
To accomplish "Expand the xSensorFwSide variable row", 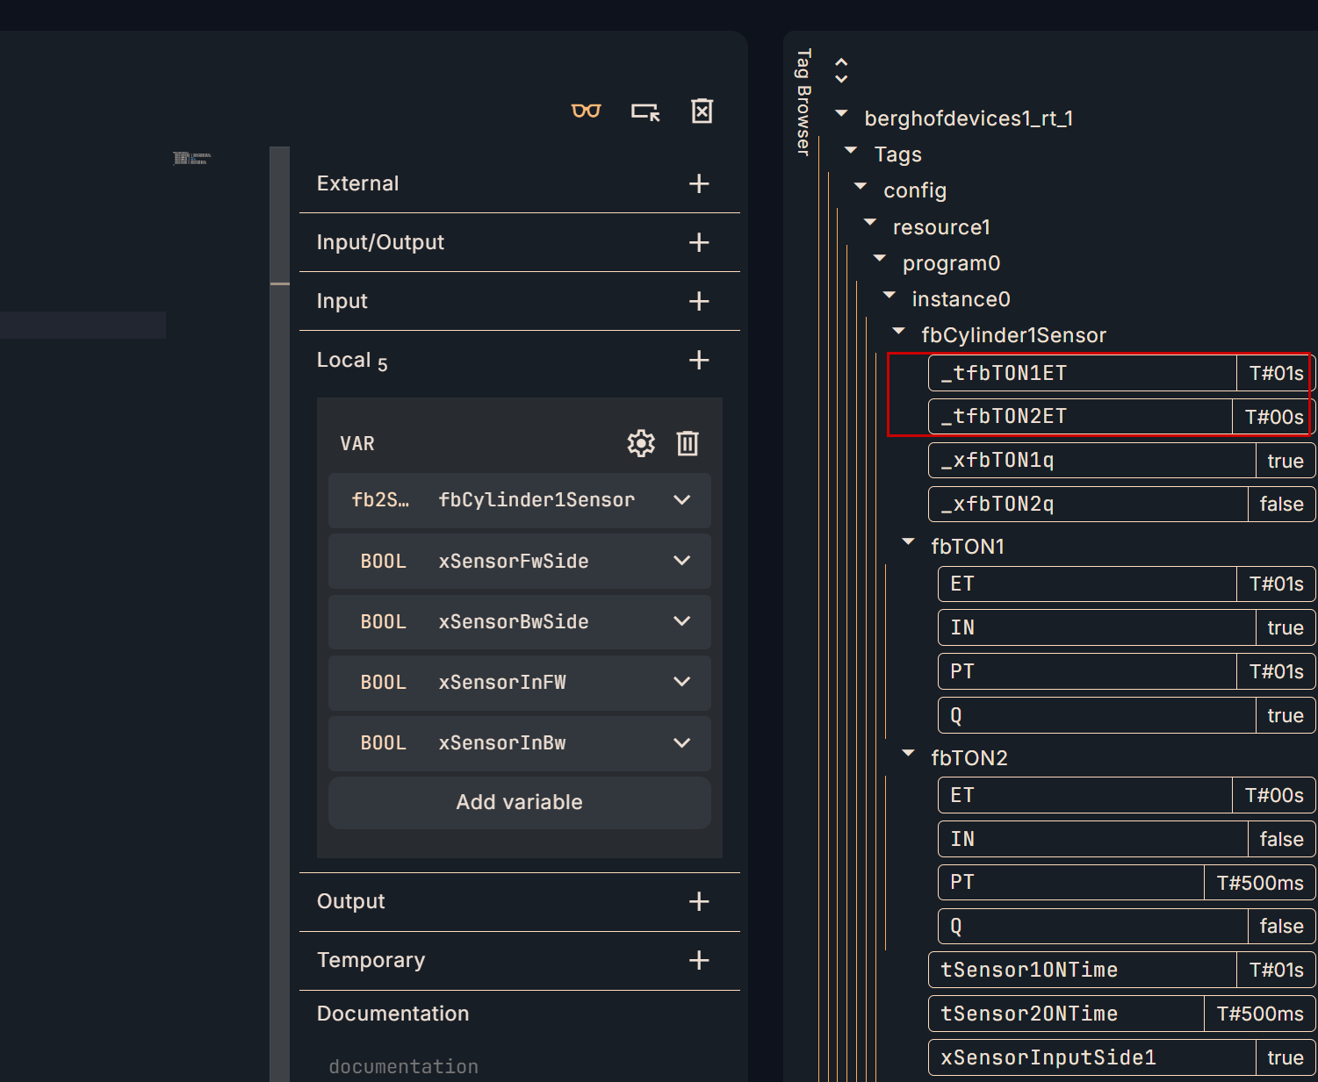I will pos(681,561).
